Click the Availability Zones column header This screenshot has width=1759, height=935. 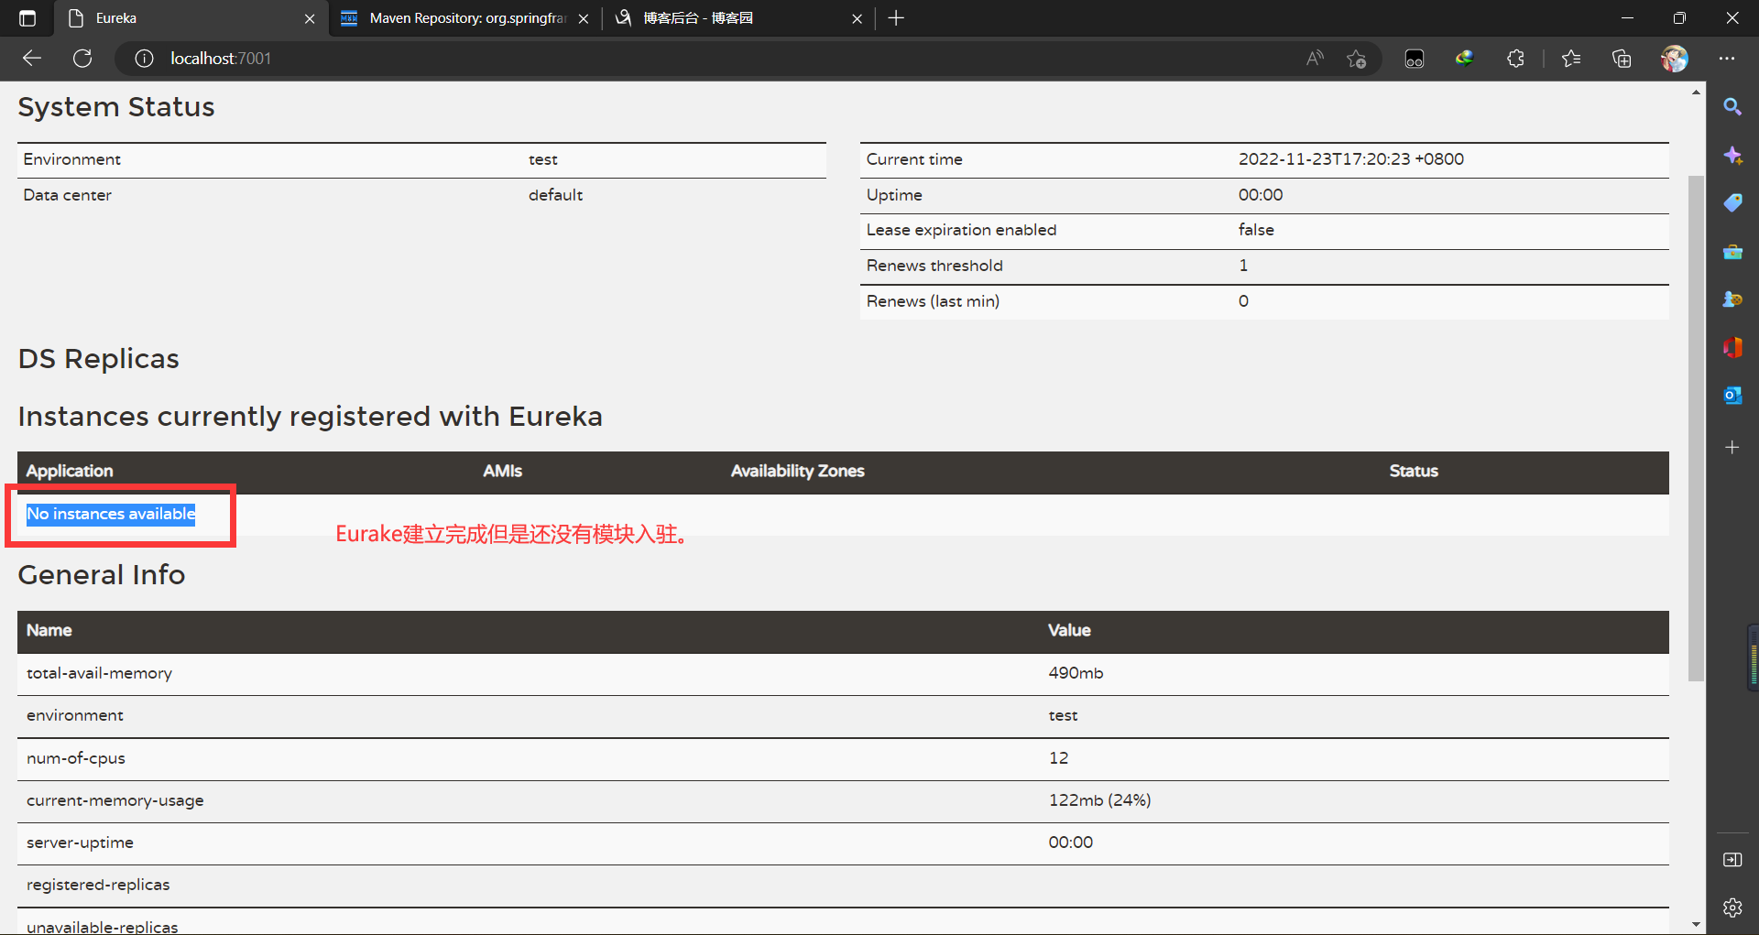pyautogui.click(x=798, y=471)
